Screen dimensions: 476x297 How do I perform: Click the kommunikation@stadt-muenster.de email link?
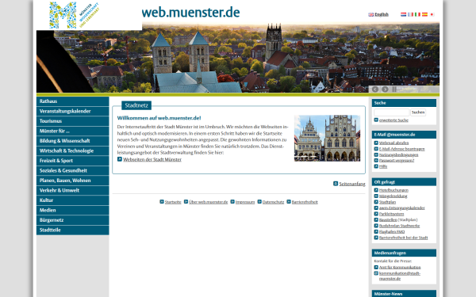400,276
